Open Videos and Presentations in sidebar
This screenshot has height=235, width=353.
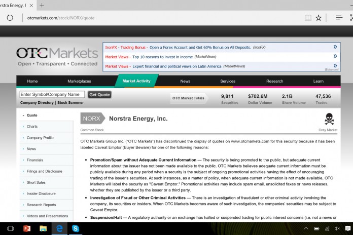click(46, 216)
